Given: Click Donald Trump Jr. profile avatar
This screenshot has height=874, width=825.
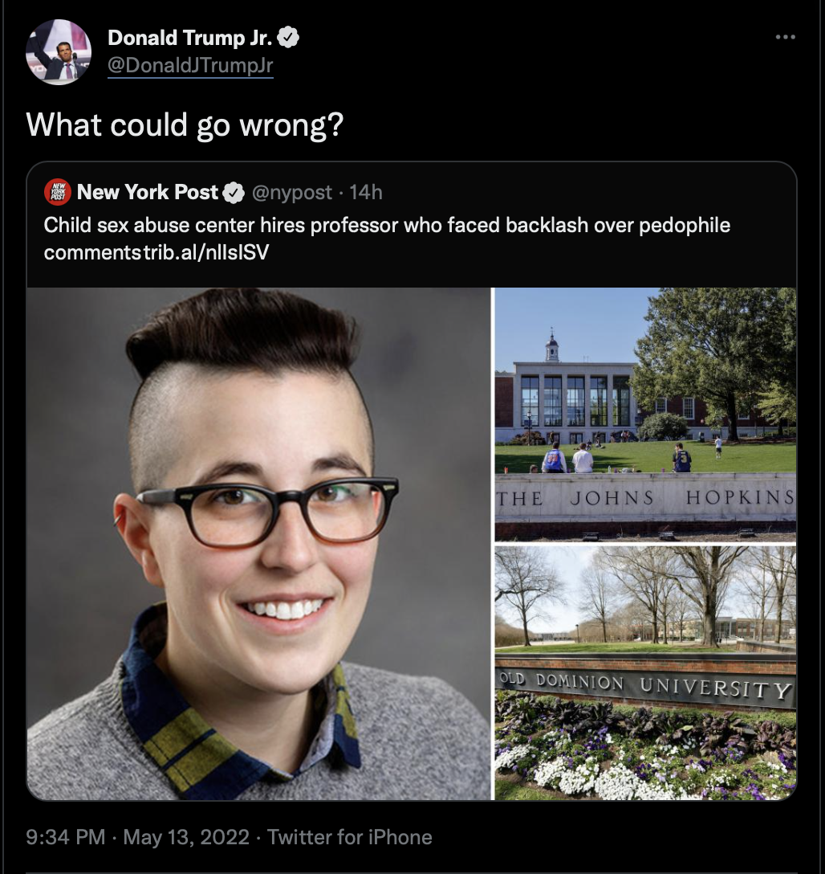Looking at the screenshot, I should point(59,52).
